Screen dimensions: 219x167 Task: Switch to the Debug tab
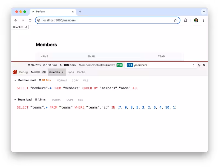coord(24,72)
